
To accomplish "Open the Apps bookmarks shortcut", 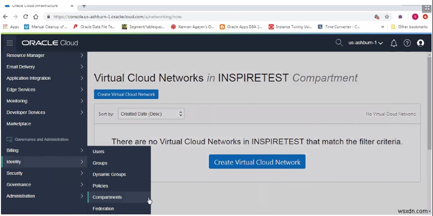I will click(11, 27).
